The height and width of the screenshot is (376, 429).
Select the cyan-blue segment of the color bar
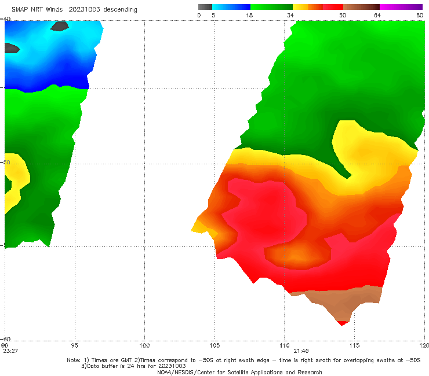tap(231, 7)
